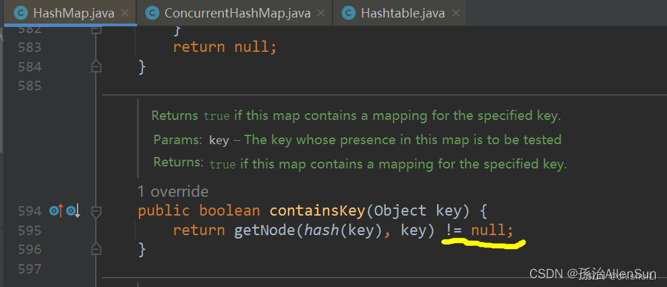Click line number 595 in the gutter
This screenshot has height=287, width=667.
[30, 230]
